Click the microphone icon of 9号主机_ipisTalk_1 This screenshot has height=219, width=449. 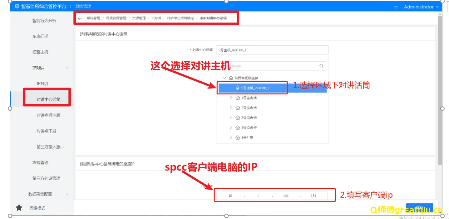point(238,88)
